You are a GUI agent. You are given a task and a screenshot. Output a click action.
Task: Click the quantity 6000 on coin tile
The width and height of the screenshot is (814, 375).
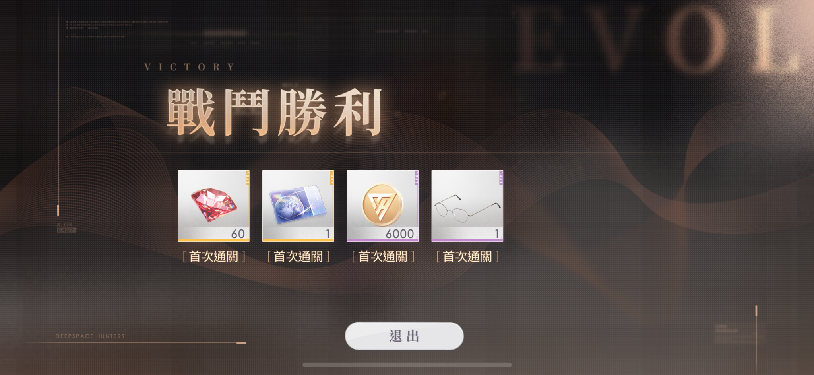pyautogui.click(x=400, y=234)
